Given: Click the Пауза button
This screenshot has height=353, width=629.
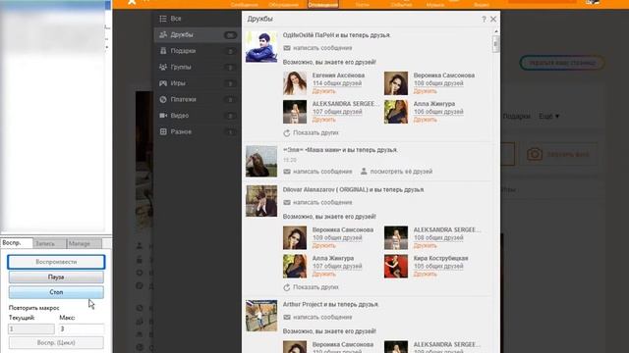Looking at the screenshot, I should tap(56, 277).
